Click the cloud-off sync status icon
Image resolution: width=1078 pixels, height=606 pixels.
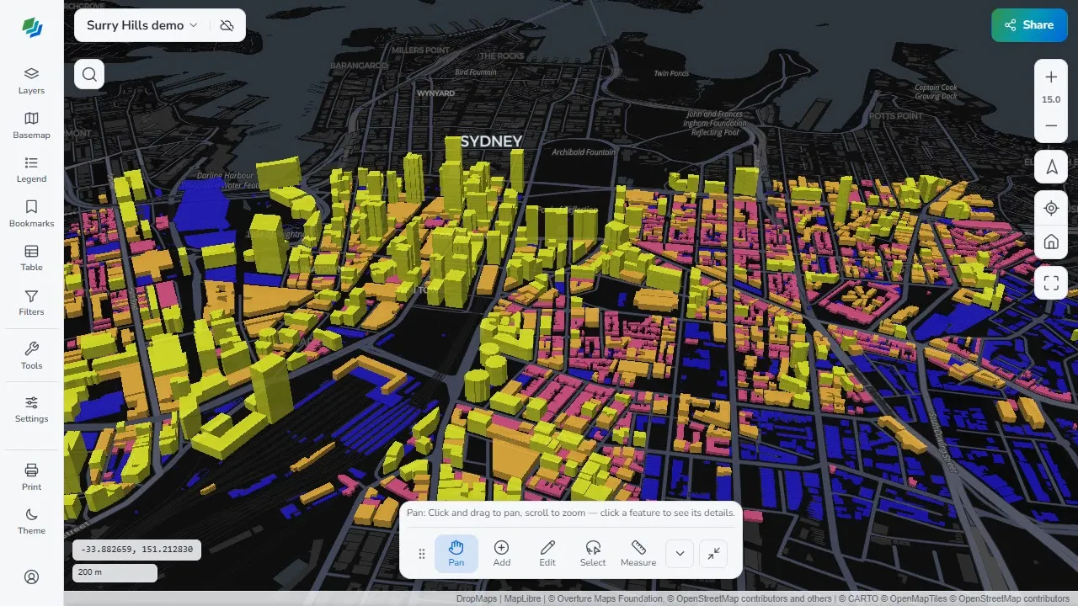[x=227, y=25]
